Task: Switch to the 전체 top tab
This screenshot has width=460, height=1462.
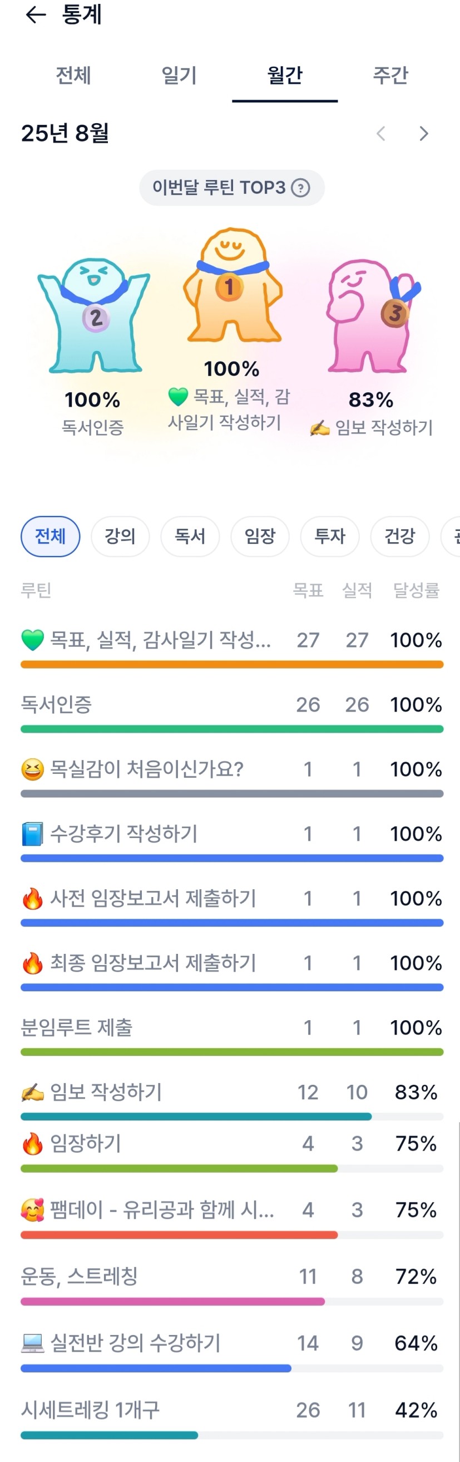Action: (73, 75)
